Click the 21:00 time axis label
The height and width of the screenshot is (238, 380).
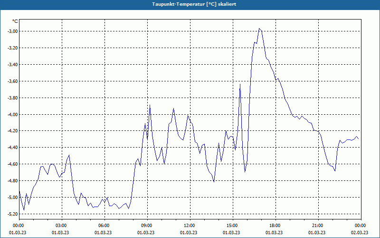pos(318,226)
